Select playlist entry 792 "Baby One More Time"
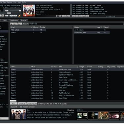 [88, 10]
